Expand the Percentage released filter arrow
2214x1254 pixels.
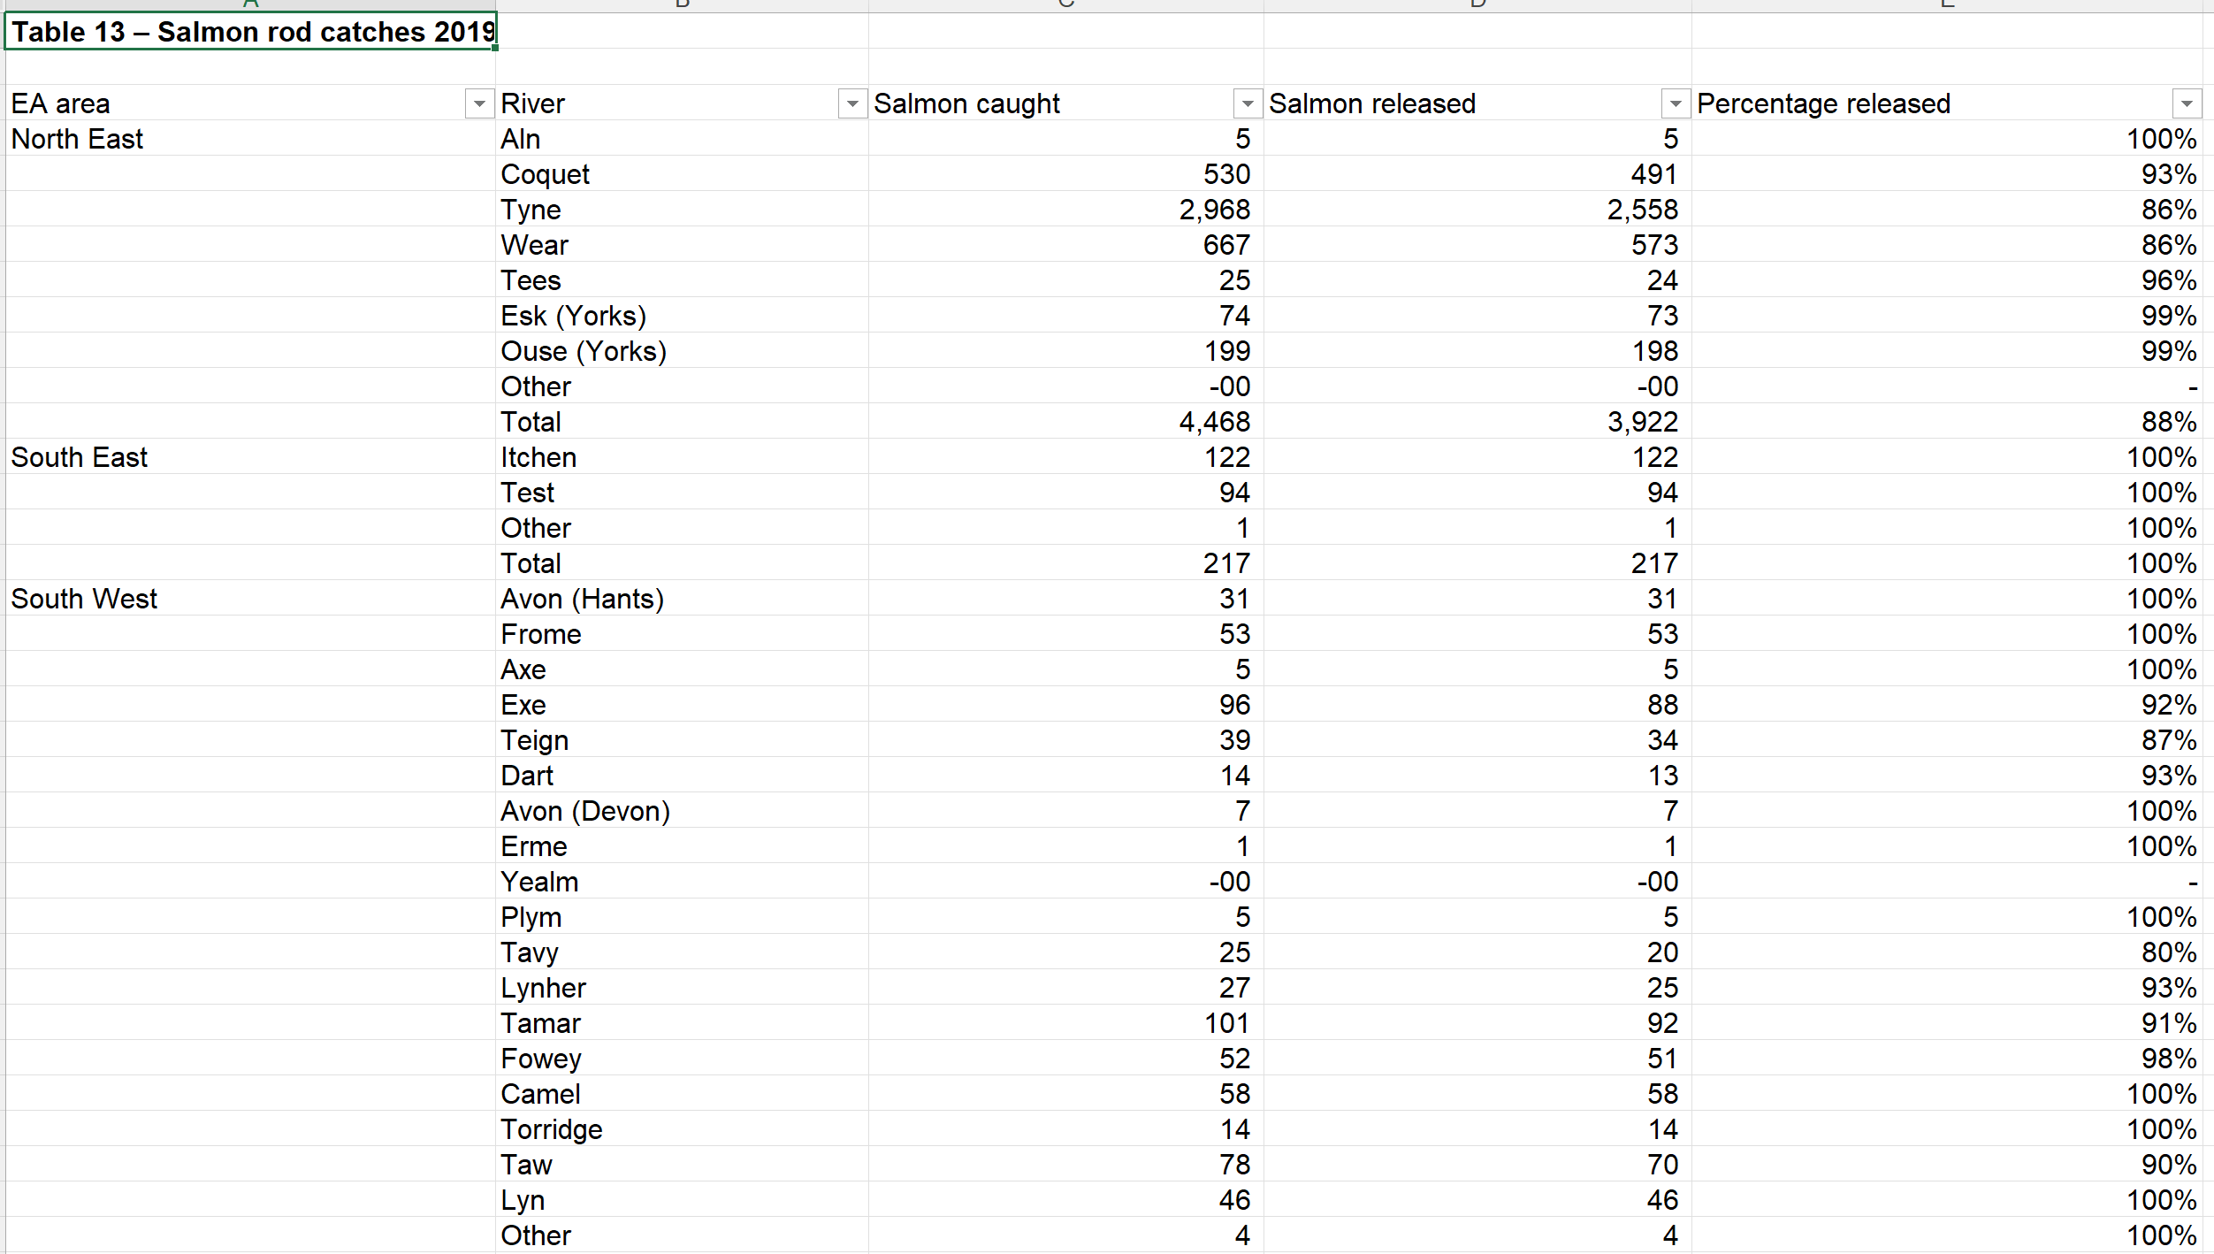2186,104
